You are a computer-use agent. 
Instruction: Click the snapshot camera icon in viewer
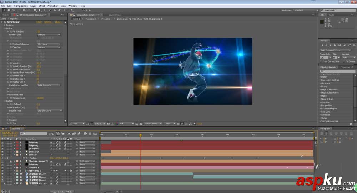(x=107, y=124)
